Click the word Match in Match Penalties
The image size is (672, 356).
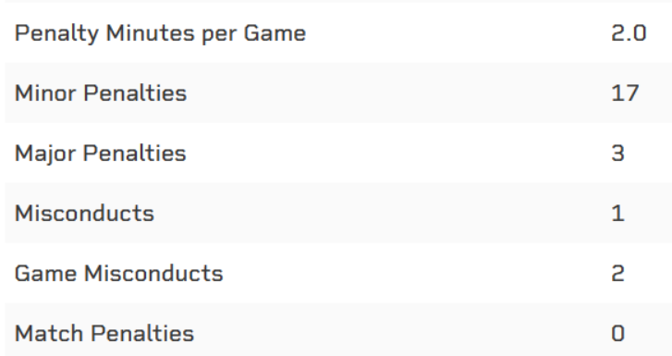(x=49, y=333)
